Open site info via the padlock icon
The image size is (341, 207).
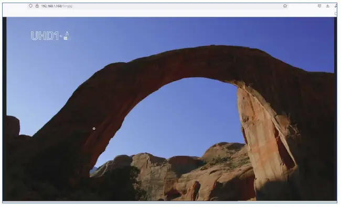(x=37, y=6)
